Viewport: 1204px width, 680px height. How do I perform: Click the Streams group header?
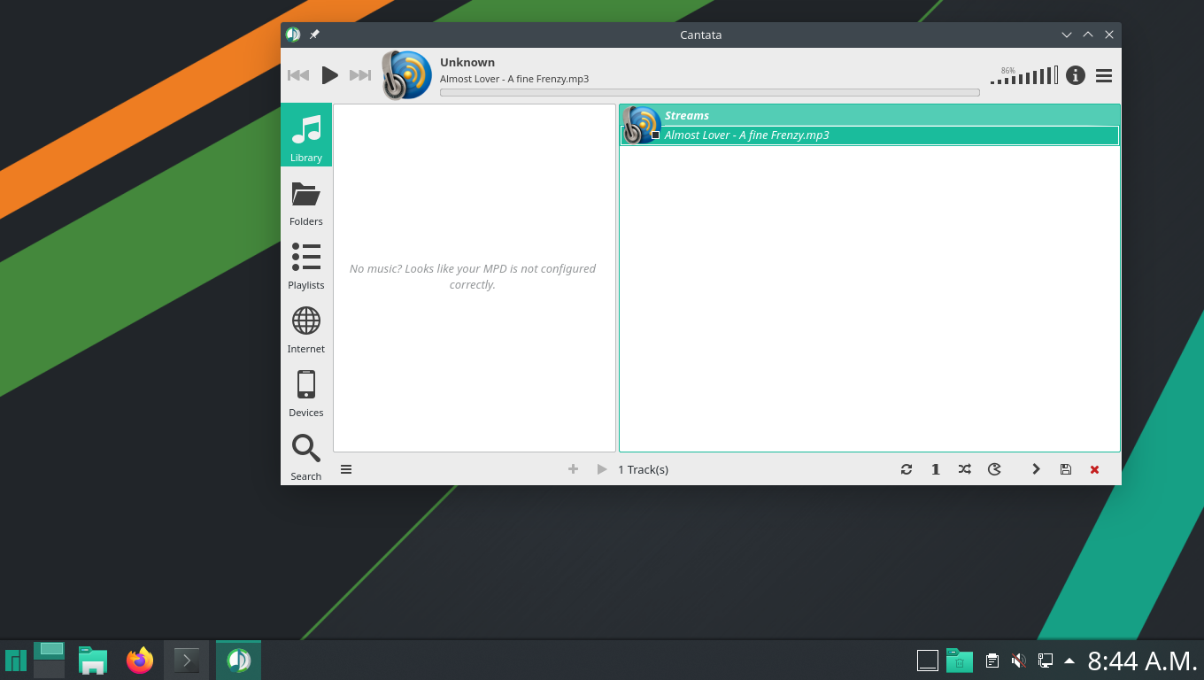(869, 115)
